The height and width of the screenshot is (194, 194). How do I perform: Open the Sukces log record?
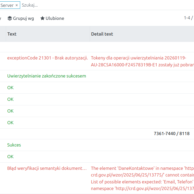[x=14, y=145]
